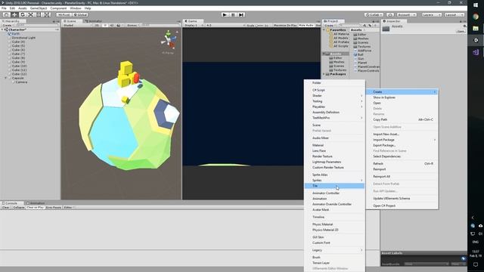Toggle Scene view audio
Viewport: 484px width, 272px height.
[112, 25]
